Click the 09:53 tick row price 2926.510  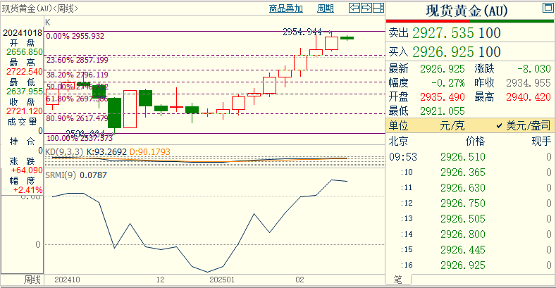463,157
